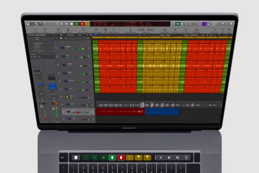Toggle the blue Catch Playhead button
259x173 pixels.
(96, 35)
